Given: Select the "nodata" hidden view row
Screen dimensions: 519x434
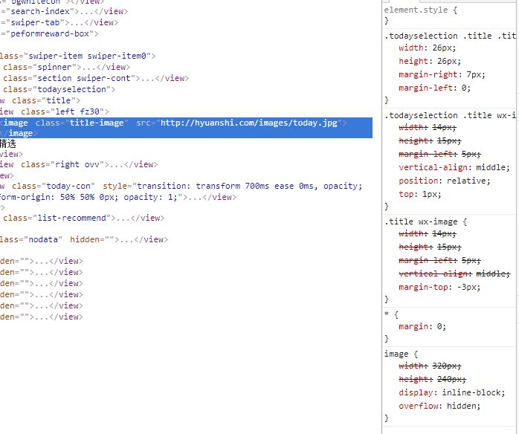Looking at the screenshot, I should click(84, 239).
